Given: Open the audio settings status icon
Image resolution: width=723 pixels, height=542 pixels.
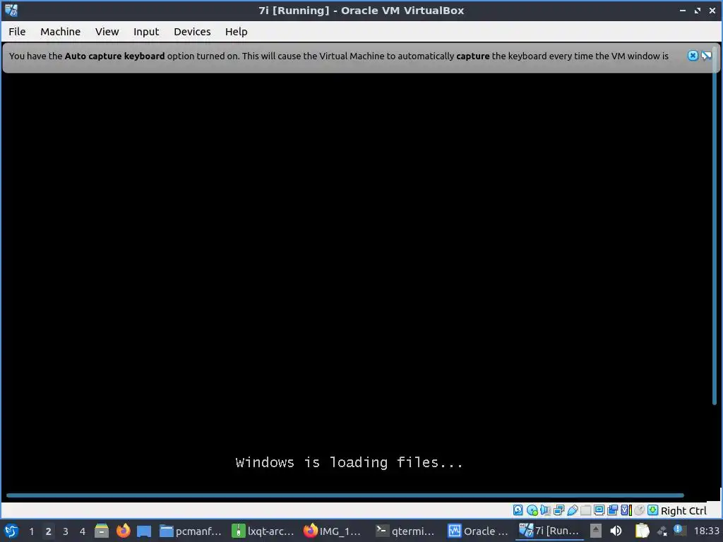Looking at the screenshot, I should pos(545,510).
